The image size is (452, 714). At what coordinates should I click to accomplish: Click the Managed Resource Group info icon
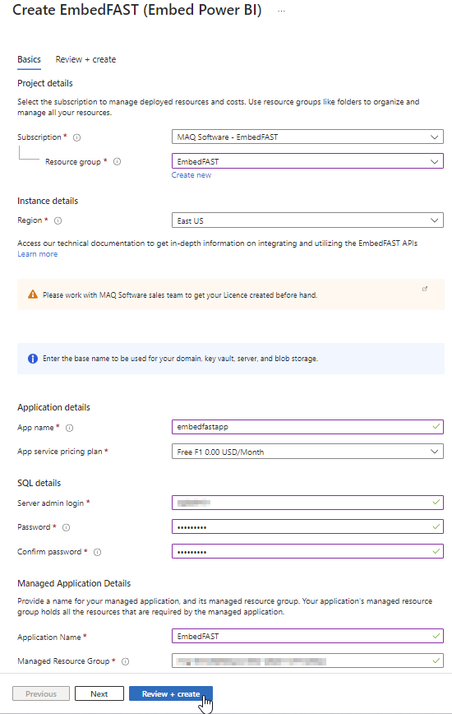point(126,661)
